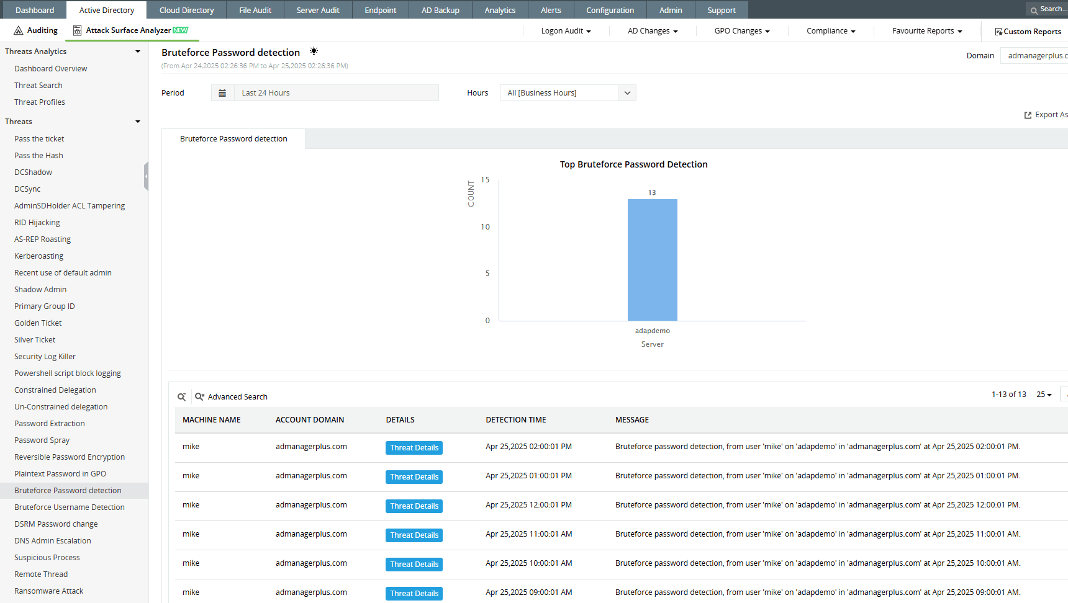Select DSRM Password change in the sidebar
This screenshot has height=603, width=1068.
55,524
